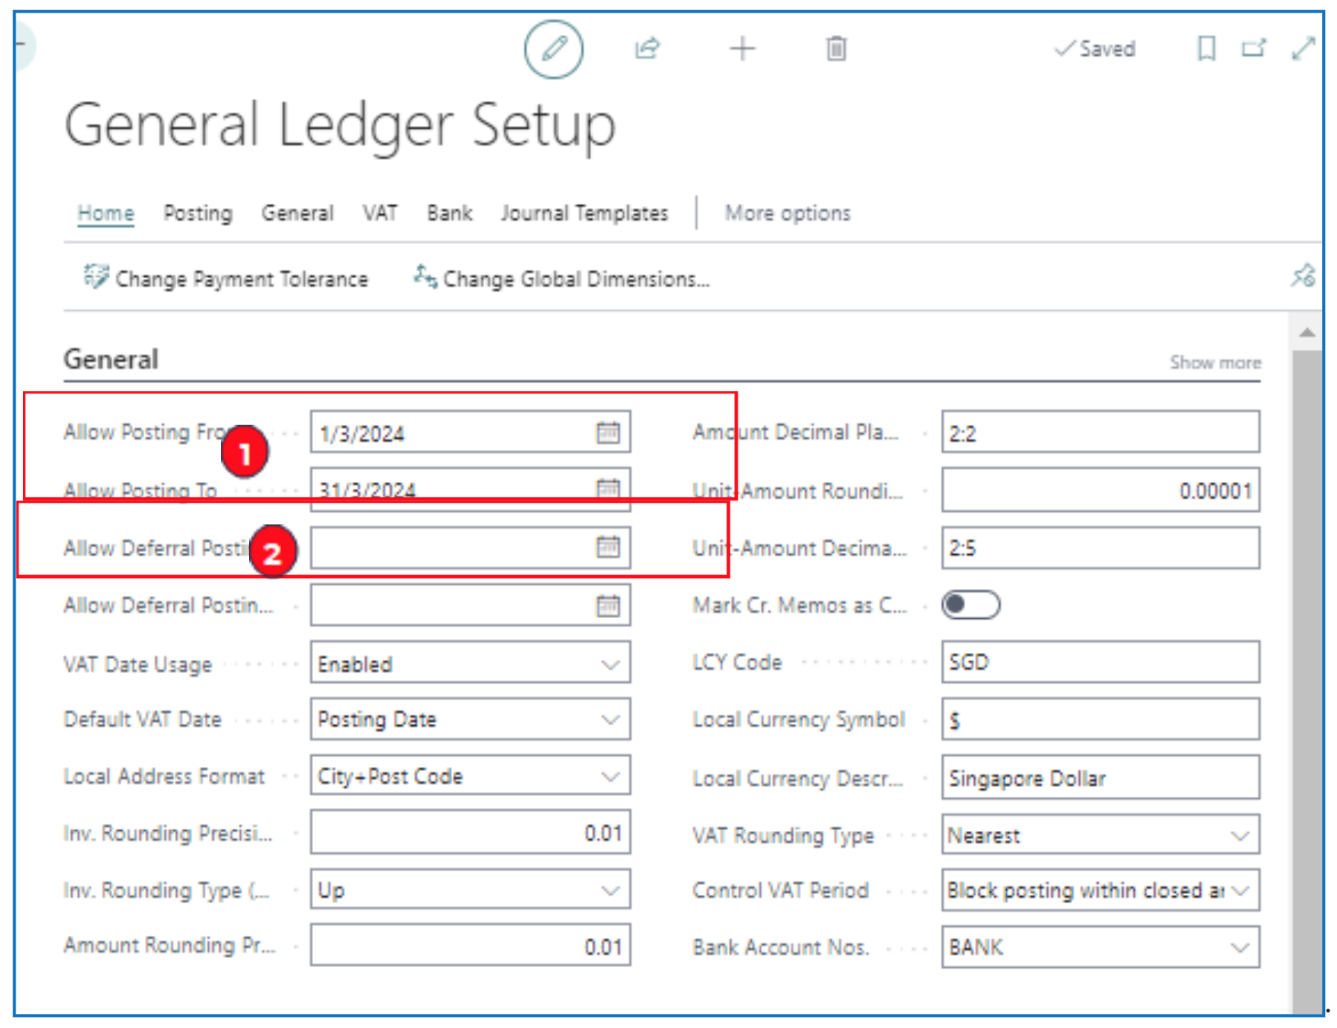The height and width of the screenshot is (1028, 1337).
Task: Click the trash can delete icon
Action: (836, 49)
